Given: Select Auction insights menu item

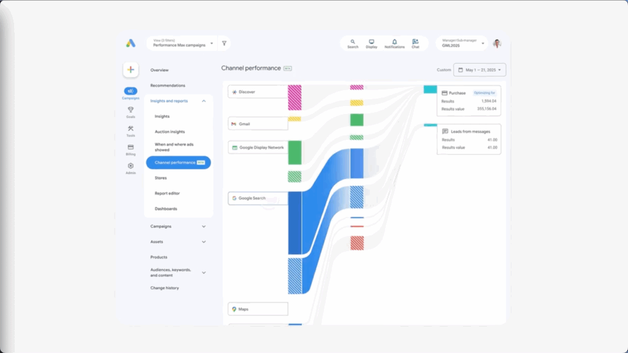Looking at the screenshot, I should pos(170,132).
